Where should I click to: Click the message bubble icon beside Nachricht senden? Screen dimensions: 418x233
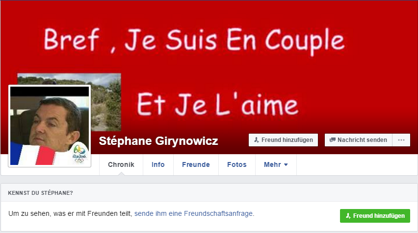333,140
